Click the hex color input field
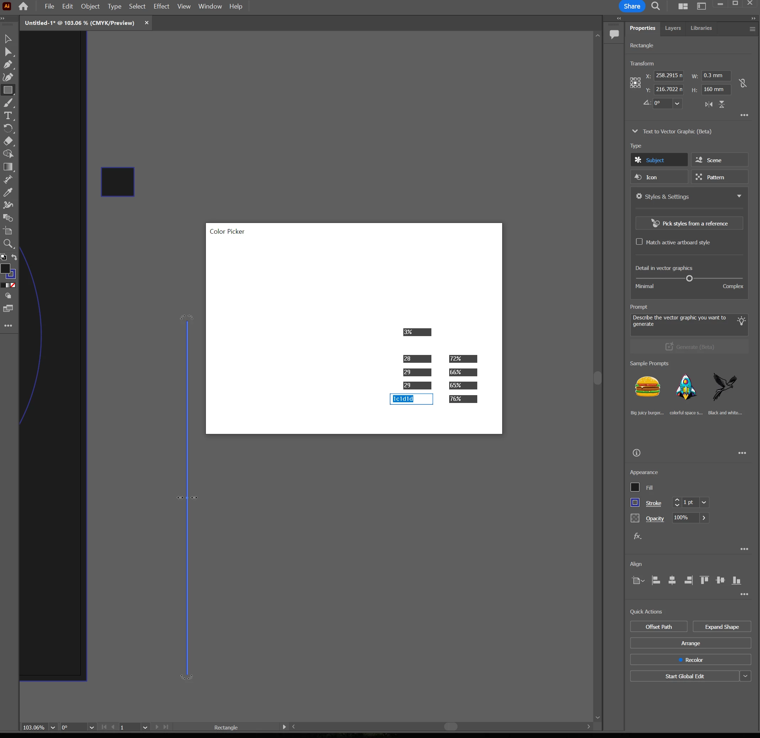This screenshot has height=738, width=760. point(411,399)
